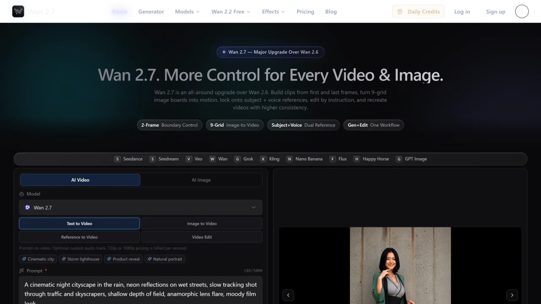Switch to the AI Video tab
The height and width of the screenshot is (304, 541).
coord(80,180)
